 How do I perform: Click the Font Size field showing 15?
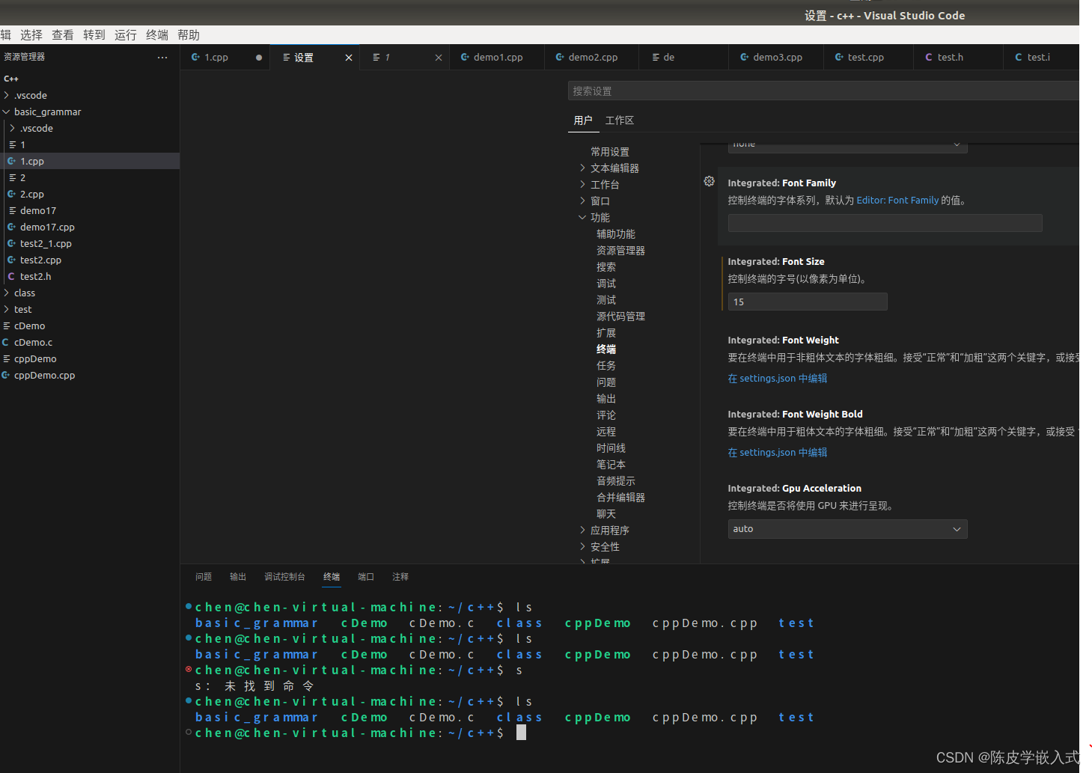coord(808,302)
